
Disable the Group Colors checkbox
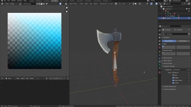[x=173, y=80]
